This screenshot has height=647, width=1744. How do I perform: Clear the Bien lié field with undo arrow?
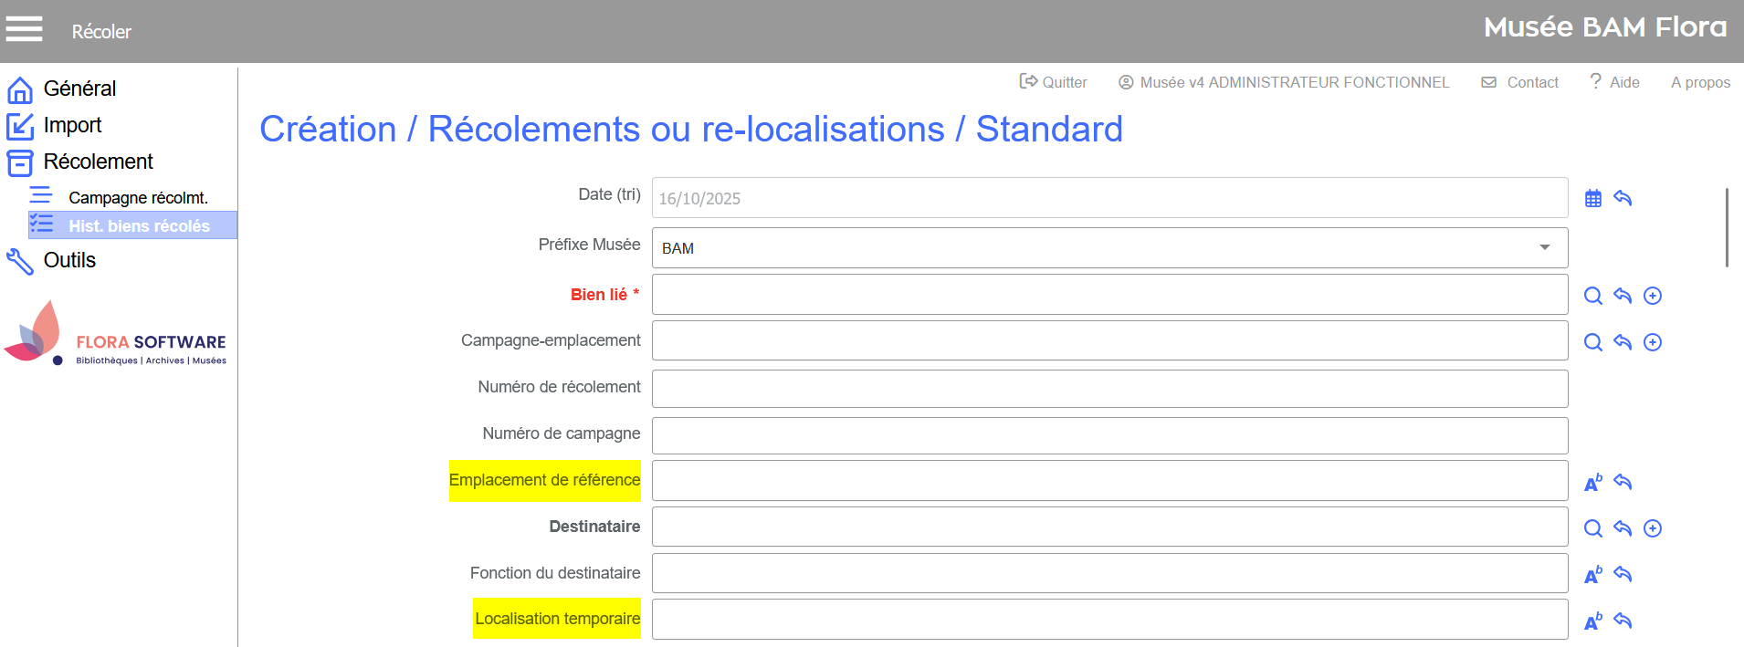(1623, 296)
